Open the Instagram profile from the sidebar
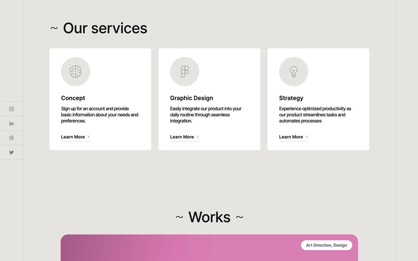 click(11, 109)
